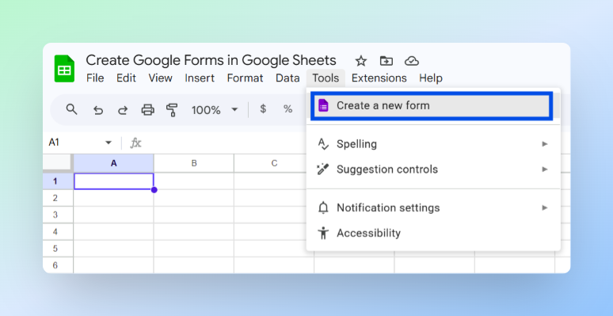Expand the Suggestion controls submenu arrow

[545, 169]
